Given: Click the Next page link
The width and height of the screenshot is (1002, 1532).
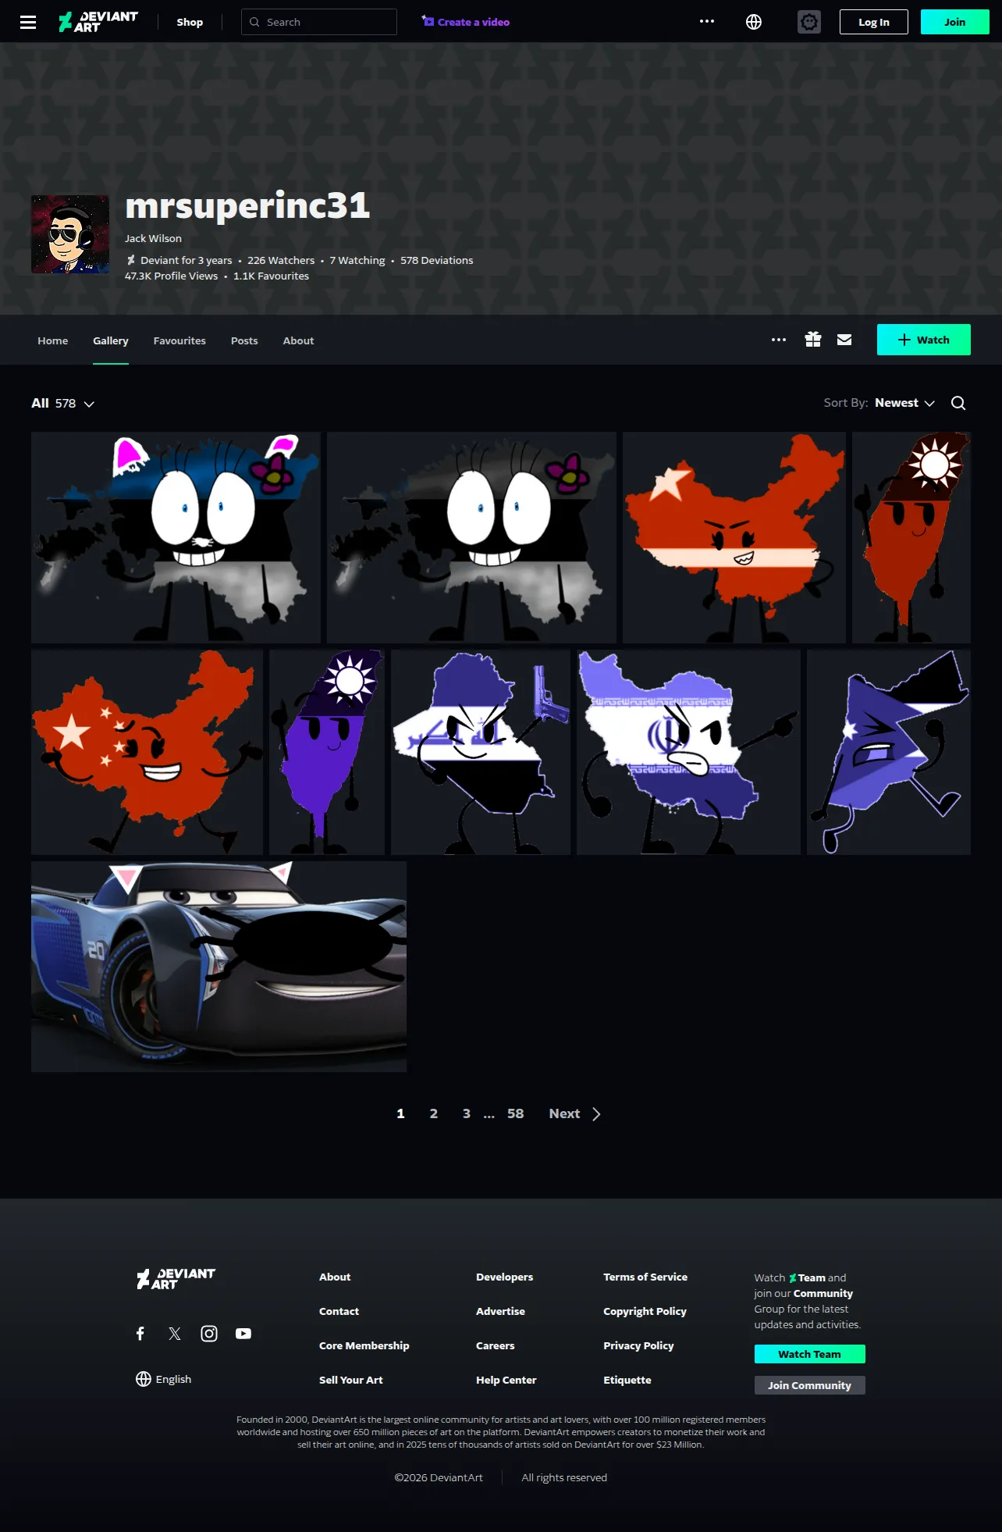Looking at the screenshot, I should point(564,1113).
